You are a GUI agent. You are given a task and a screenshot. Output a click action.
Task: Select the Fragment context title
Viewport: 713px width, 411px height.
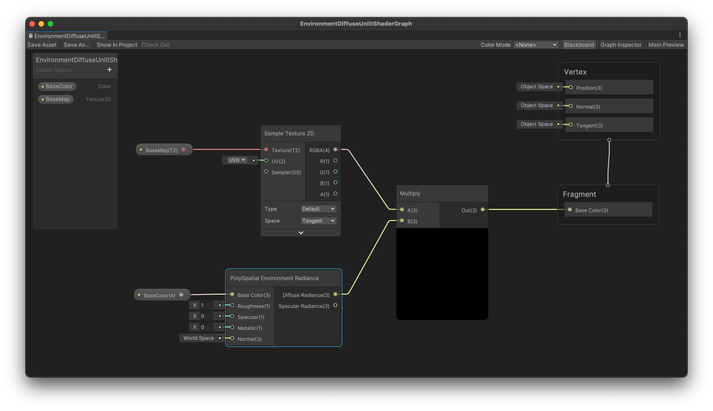[579, 194]
